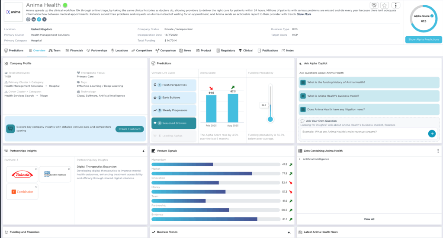Click the Business Trends sparkle icon
Image resolution: width=443 pixels, height=238 pixels.
[x=289, y=232]
